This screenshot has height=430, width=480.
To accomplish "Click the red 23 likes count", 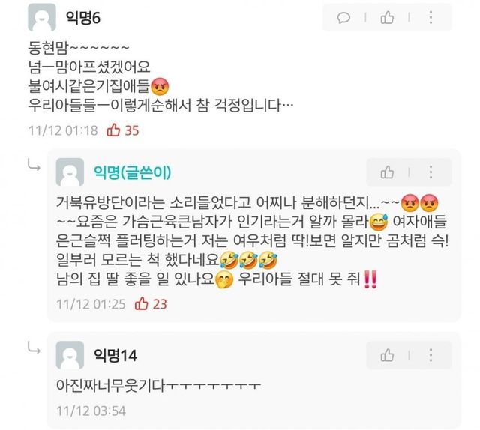I will coord(160,304).
